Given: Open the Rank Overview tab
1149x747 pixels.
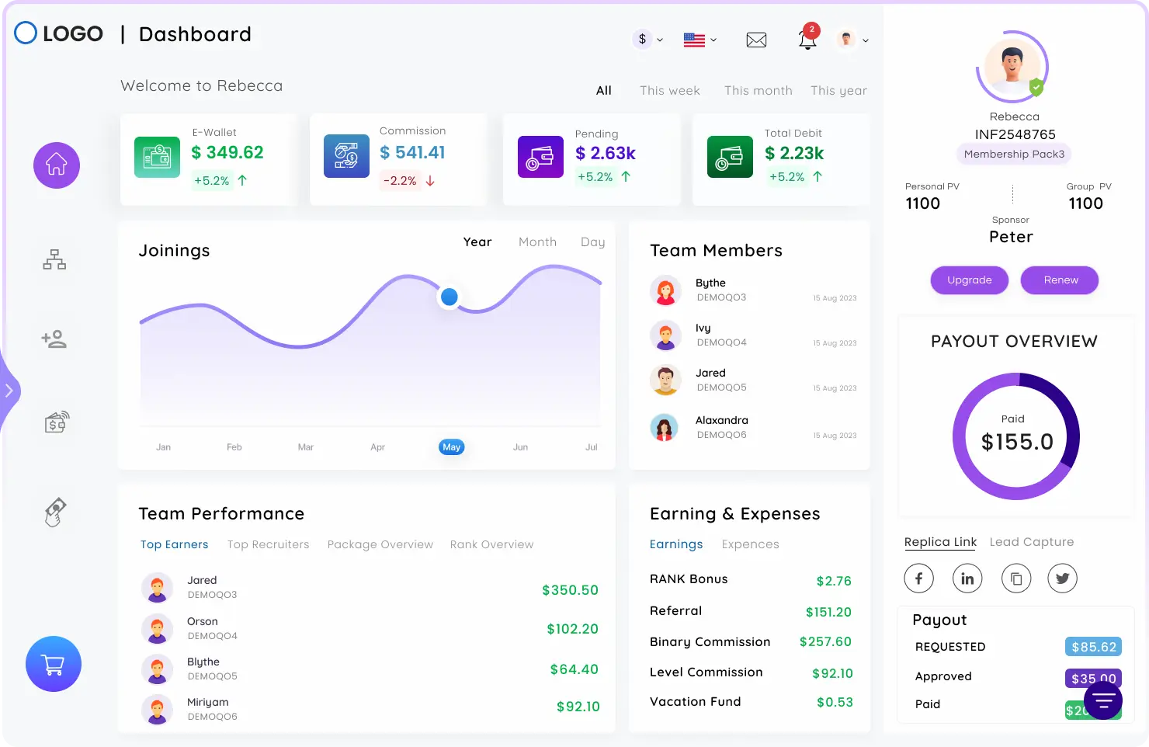Looking at the screenshot, I should 492,545.
